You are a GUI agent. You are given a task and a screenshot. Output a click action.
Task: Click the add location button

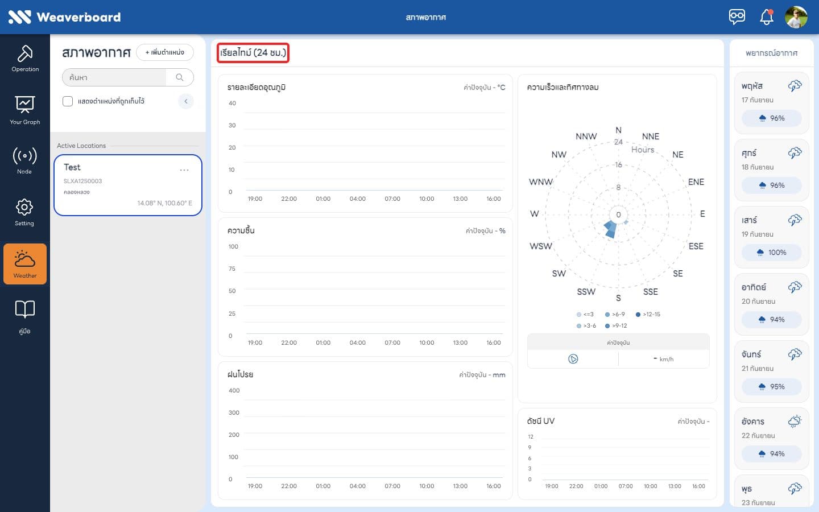[165, 52]
